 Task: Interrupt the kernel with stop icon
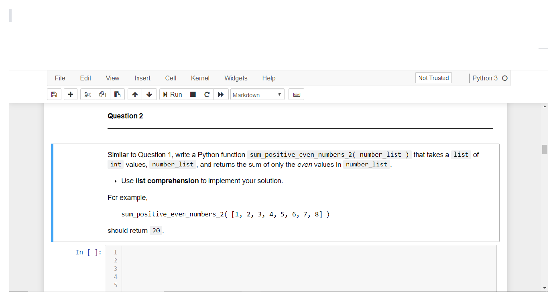tap(193, 94)
